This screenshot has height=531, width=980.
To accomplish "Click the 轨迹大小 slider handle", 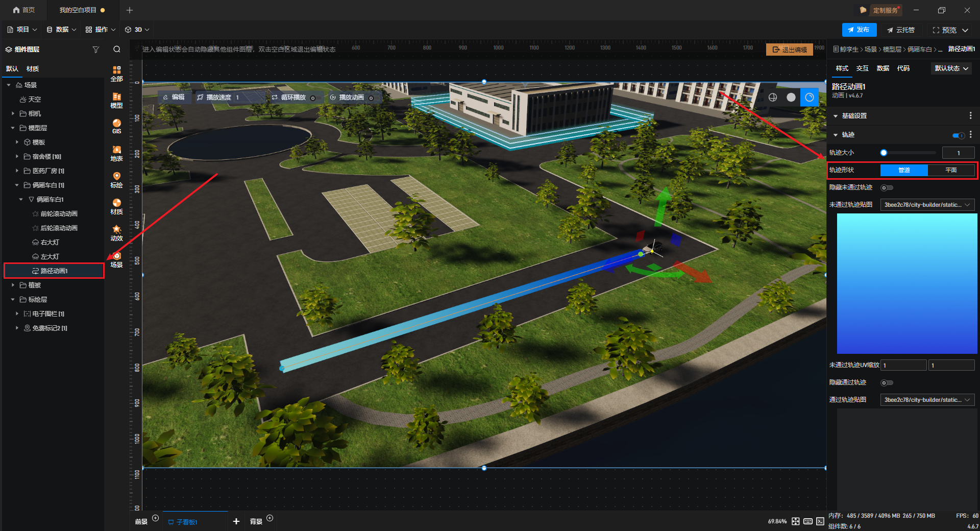I will [884, 153].
